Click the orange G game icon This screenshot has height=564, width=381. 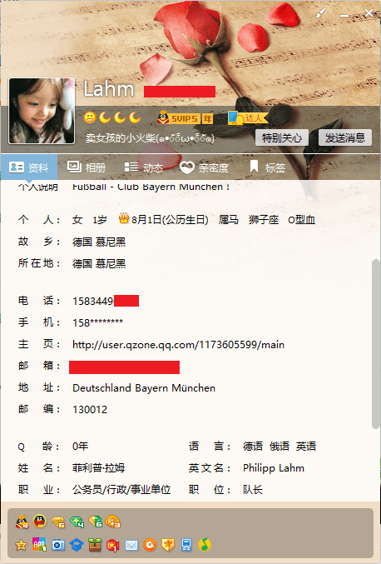[150, 546]
